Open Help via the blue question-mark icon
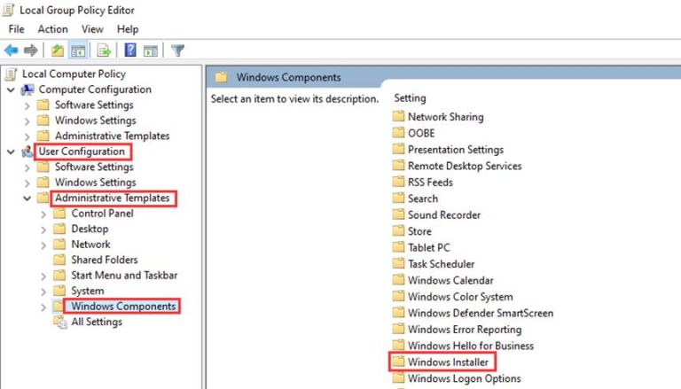Screen dimensions: 681x389 tap(130, 51)
